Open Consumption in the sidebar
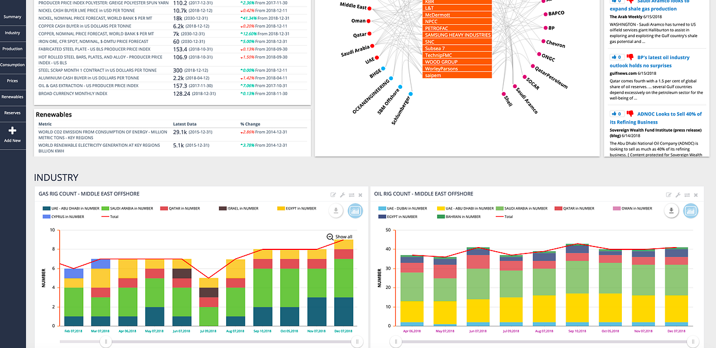 click(x=12, y=65)
